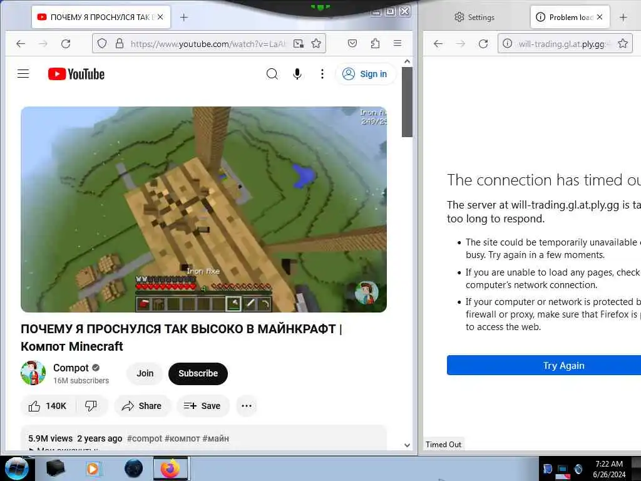Open more actions ellipsis below video
The image size is (641, 481).
coord(247,406)
